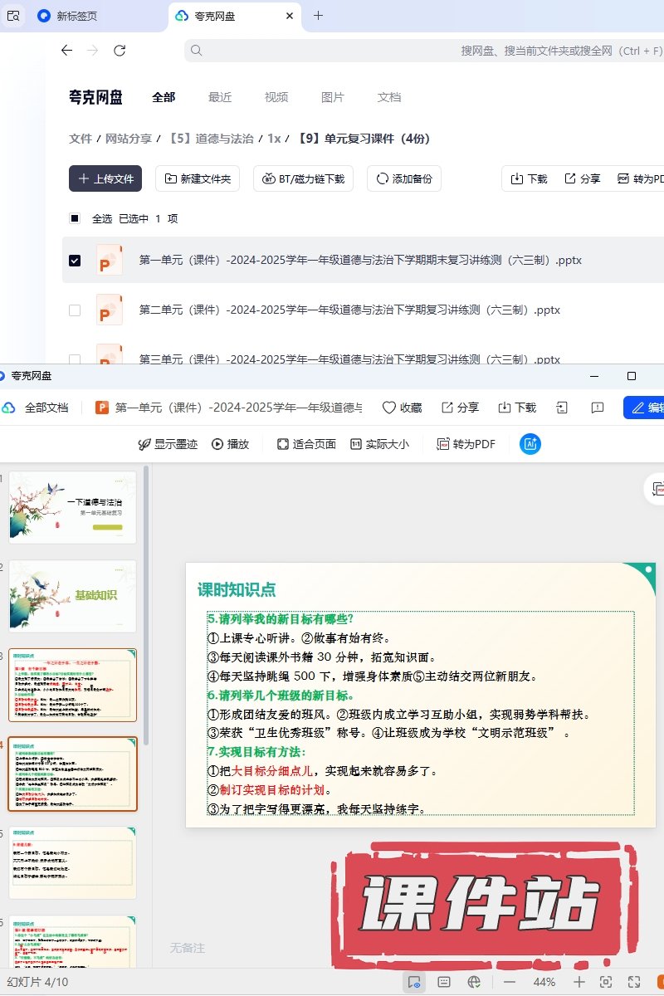
Task: Click the feedback icon beside 下载
Action: click(x=597, y=408)
